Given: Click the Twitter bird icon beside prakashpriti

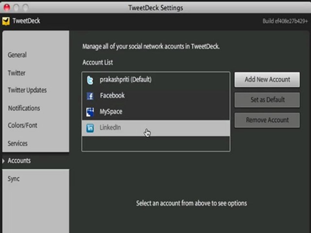Looking at the screenshot, I should (x=90, y=80).
